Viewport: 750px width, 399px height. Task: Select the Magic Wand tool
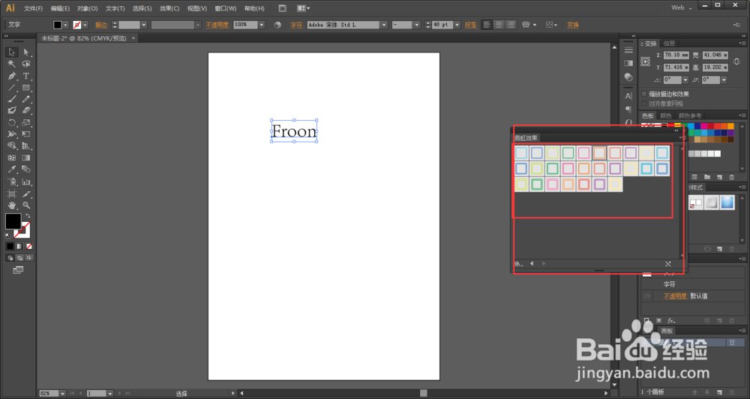tap(12, 64)
